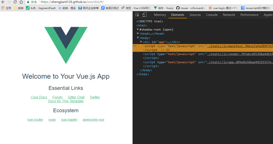The image size is (273, 144).
Task: Open the Vue 2.0 bookmark
Action: coord(136,8)
